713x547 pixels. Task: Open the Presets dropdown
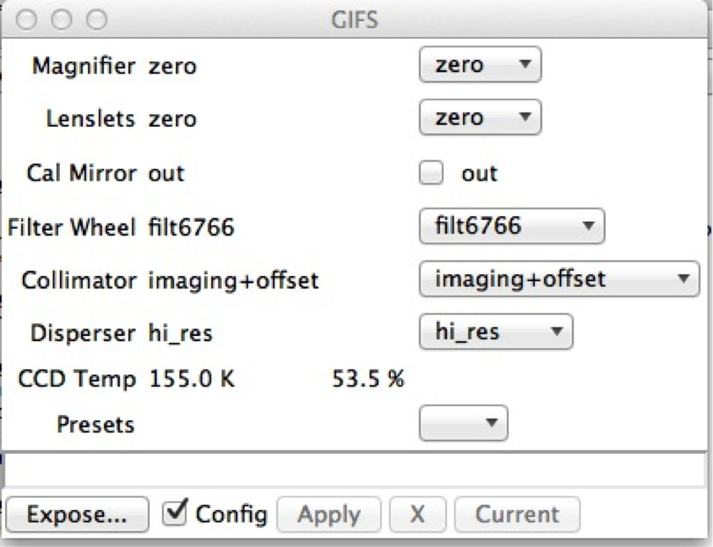tap(463, 424)
